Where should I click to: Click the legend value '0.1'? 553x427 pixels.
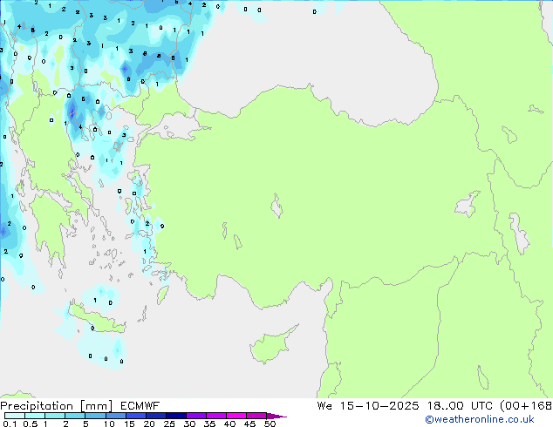pyautogui.click(x=10, y=424)
